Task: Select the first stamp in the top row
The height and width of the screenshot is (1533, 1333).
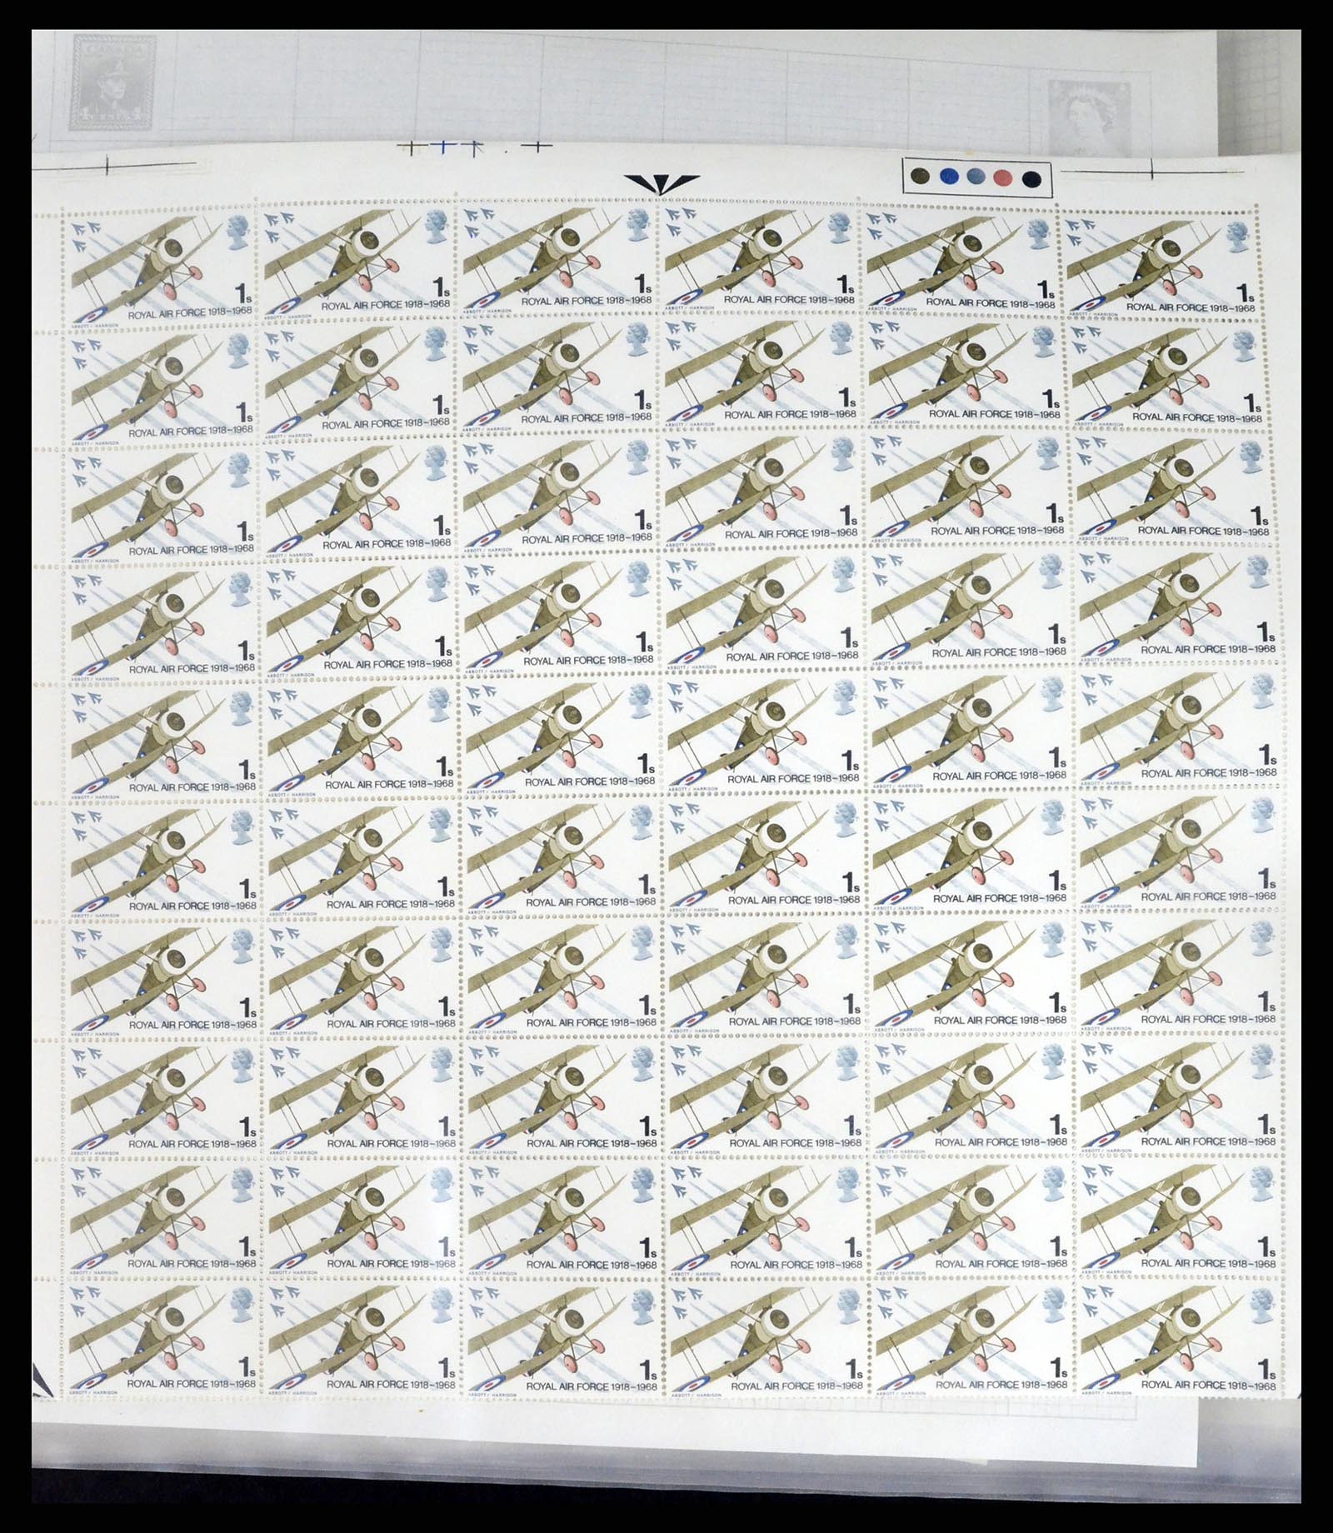Action: (x=162, y=264)
